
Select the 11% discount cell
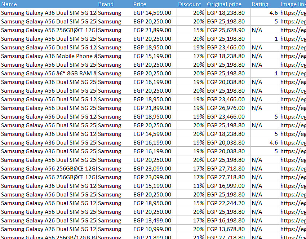point(191,186)
